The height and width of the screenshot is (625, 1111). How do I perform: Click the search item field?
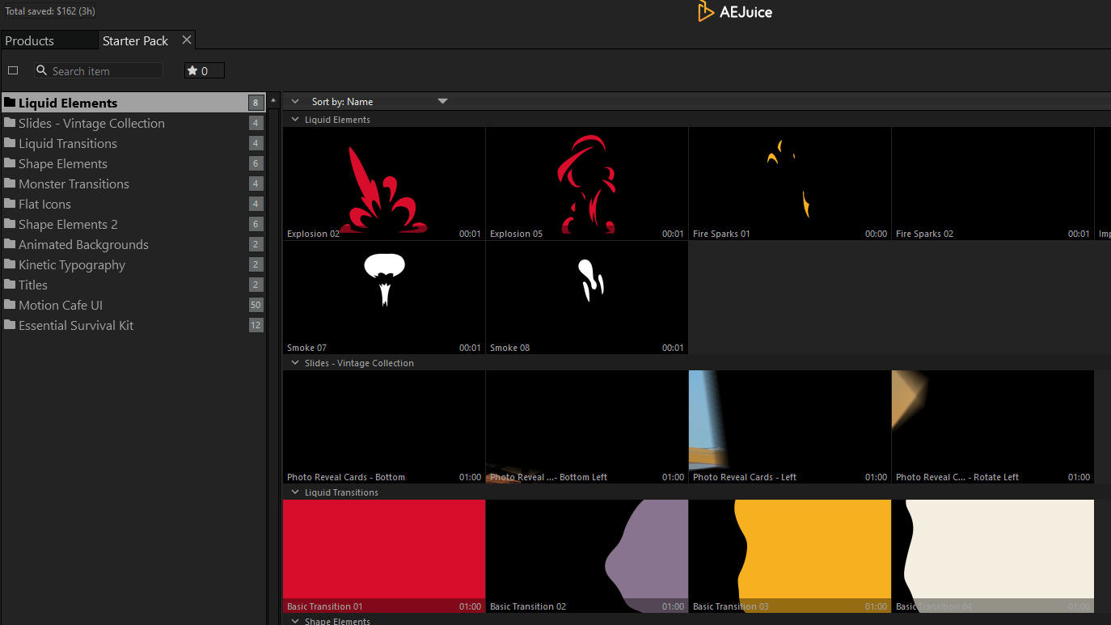click(x=99, y=70)
